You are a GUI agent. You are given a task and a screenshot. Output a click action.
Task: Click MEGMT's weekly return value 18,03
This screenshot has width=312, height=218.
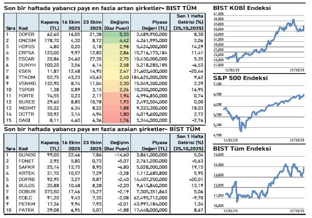point(197,110)
